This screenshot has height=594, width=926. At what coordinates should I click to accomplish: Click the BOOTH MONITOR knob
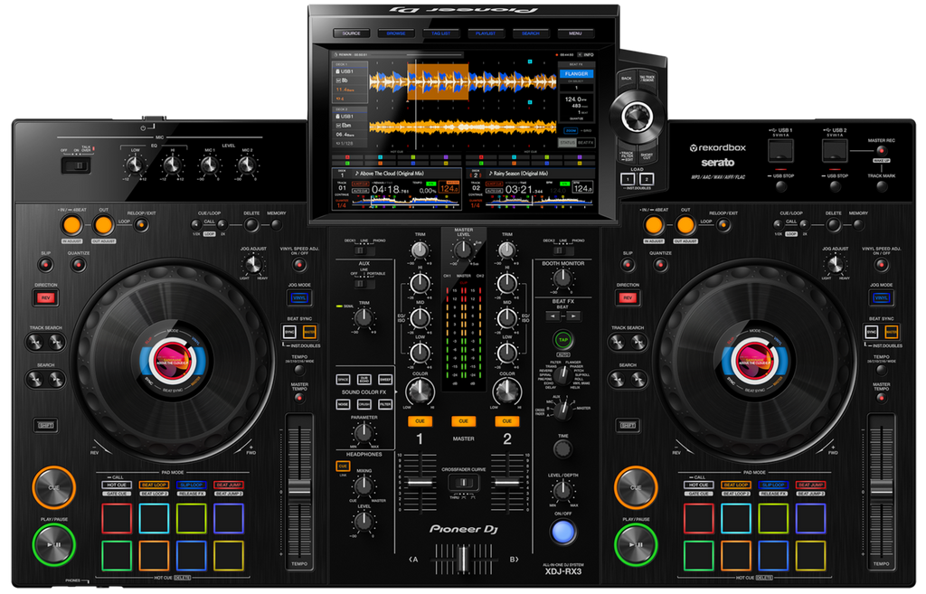coord(562,278)
